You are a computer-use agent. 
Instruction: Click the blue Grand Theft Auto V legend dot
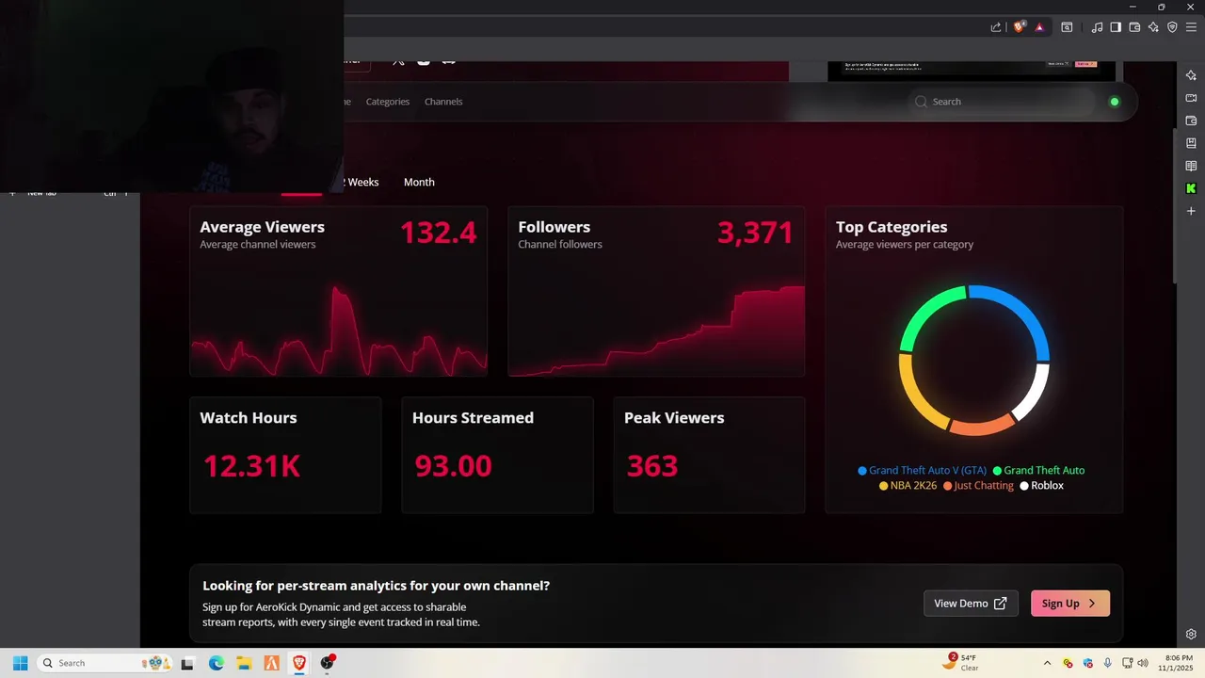click(x=862, y=471)
